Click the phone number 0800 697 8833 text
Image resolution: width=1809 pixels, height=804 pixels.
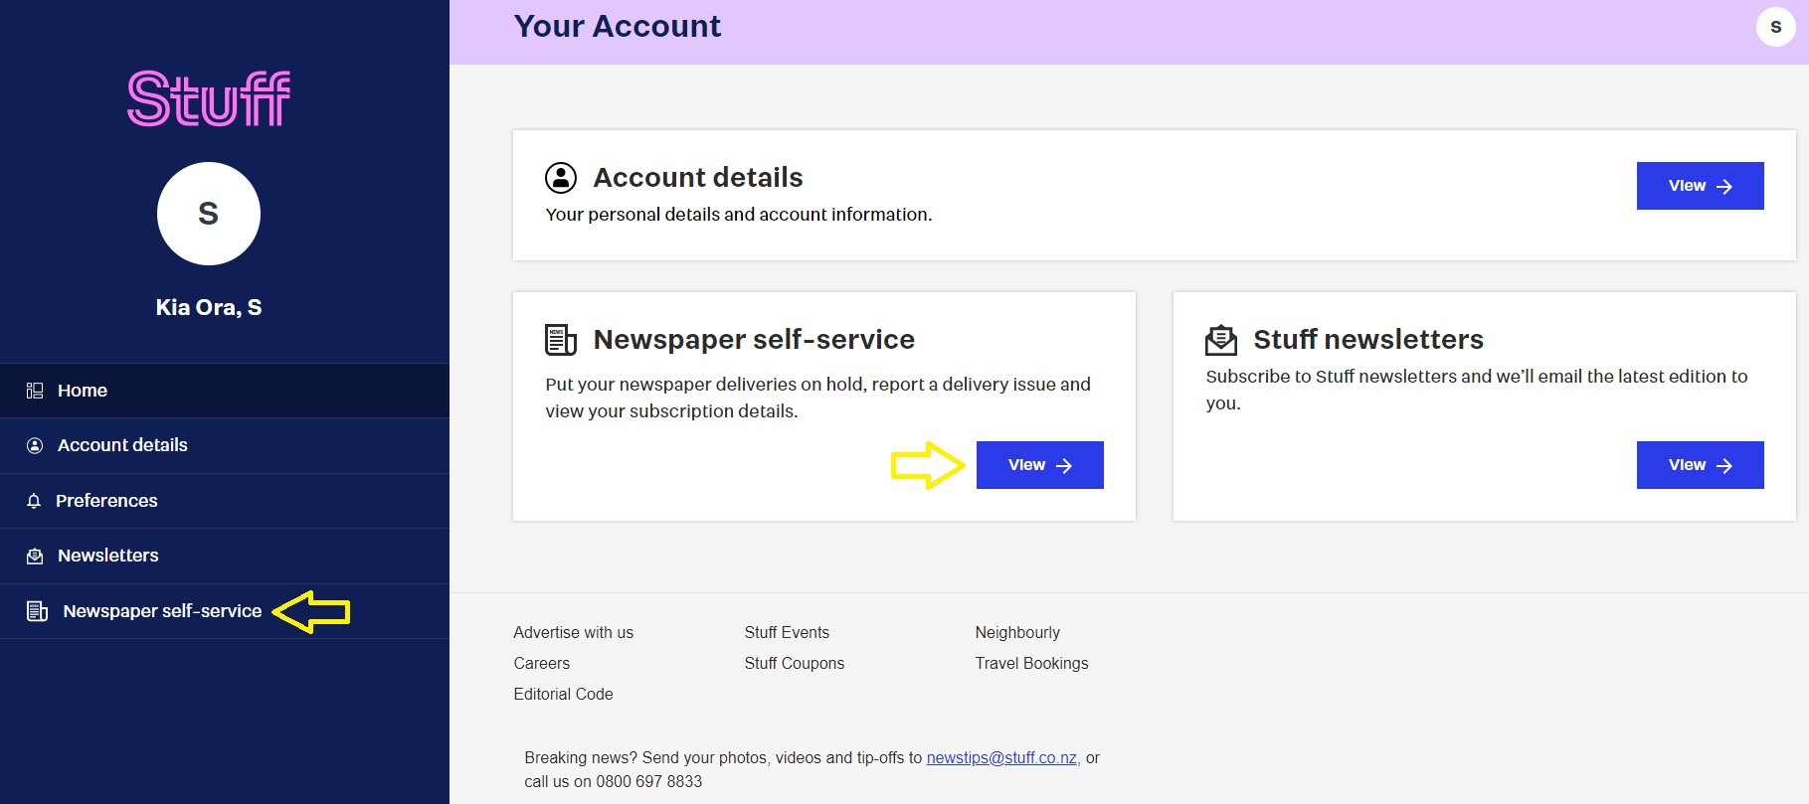648,781
